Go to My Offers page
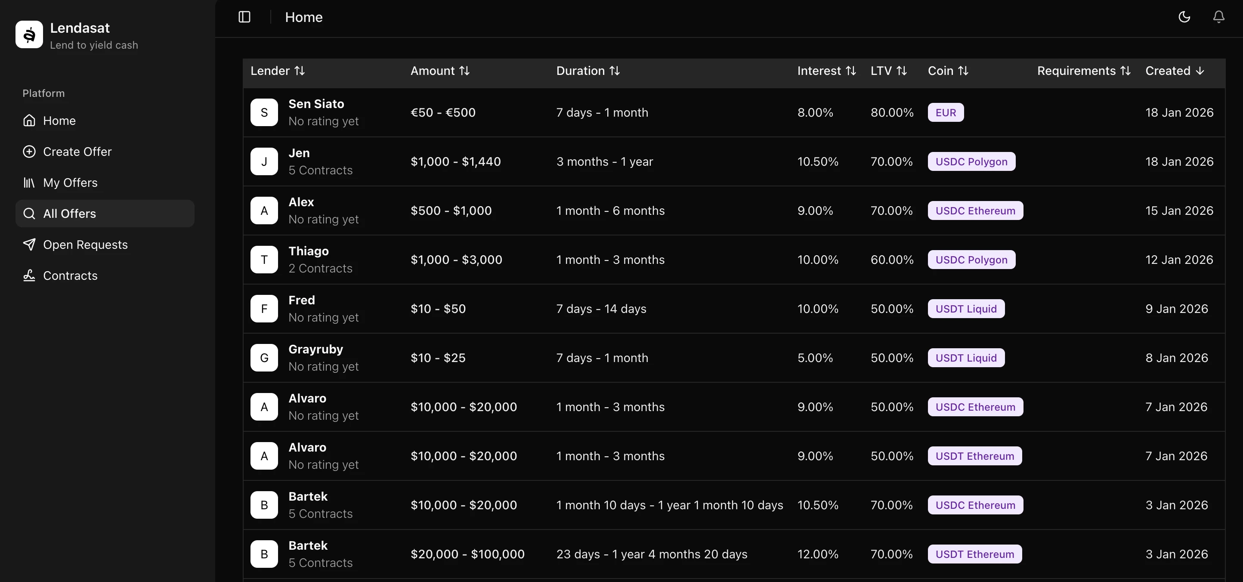This screenshot has height=582, width=1243. [70, 183]
